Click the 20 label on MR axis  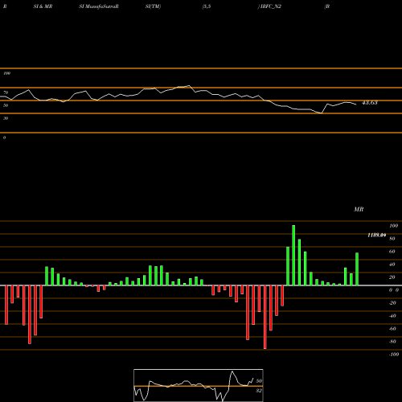[x=392, y=277]
